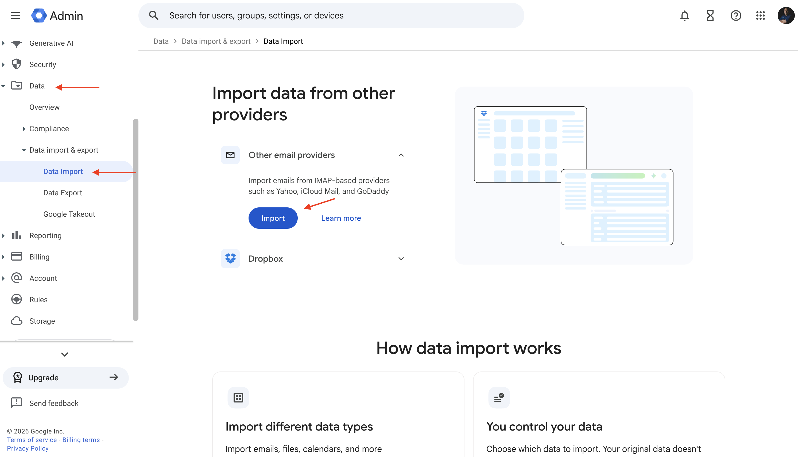Click the sidebar vertical scrollbar

click(x=135, y=220)
